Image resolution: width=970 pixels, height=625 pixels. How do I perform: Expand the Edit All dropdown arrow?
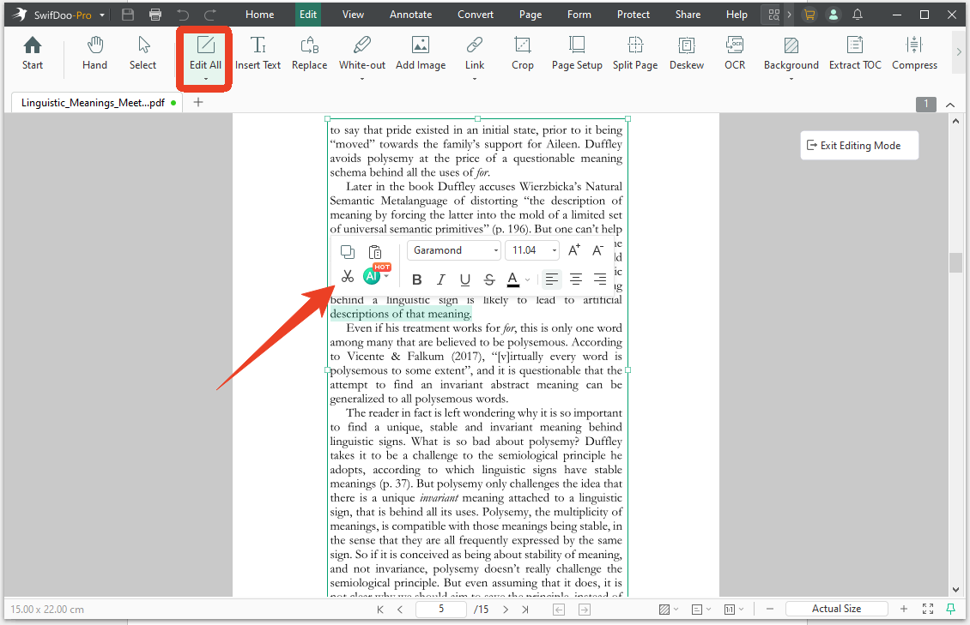205,79
